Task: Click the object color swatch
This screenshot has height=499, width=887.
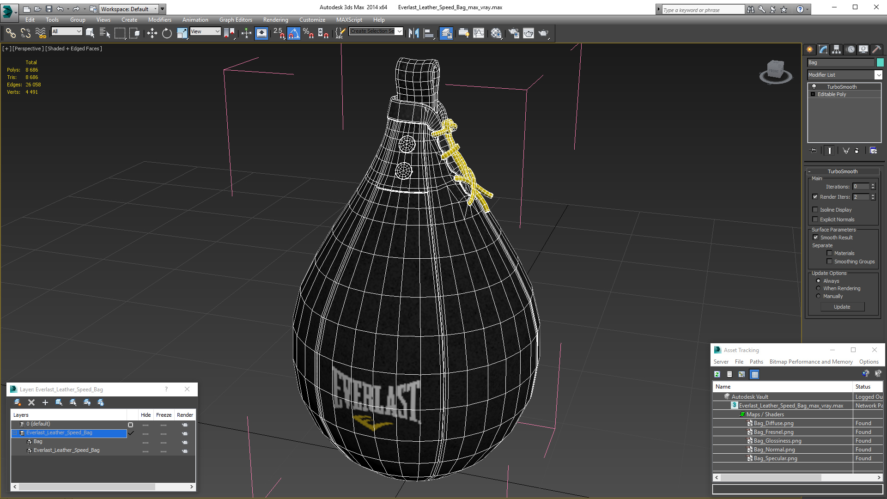Action: pos(880,62)
